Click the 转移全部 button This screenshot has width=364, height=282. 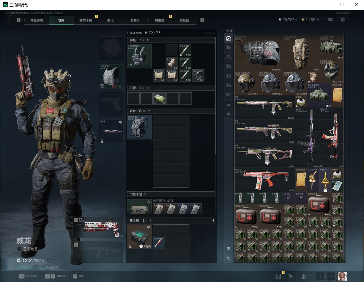[x=55, y=276]
